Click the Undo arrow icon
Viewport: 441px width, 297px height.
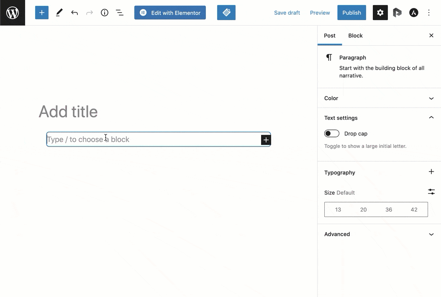click(x=74, y=13)
